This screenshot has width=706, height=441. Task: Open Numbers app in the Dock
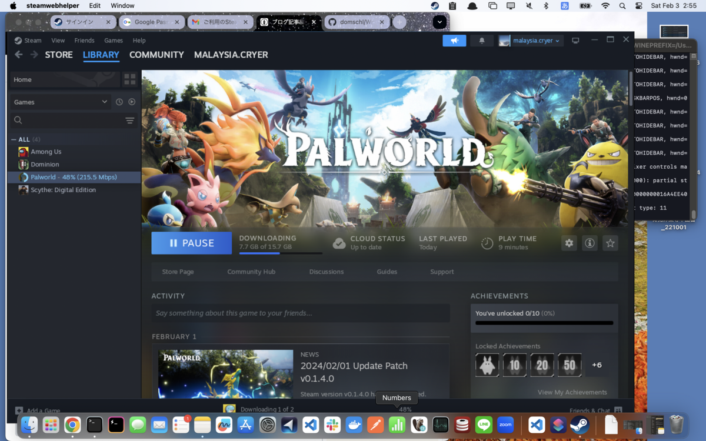click(397, 425)
